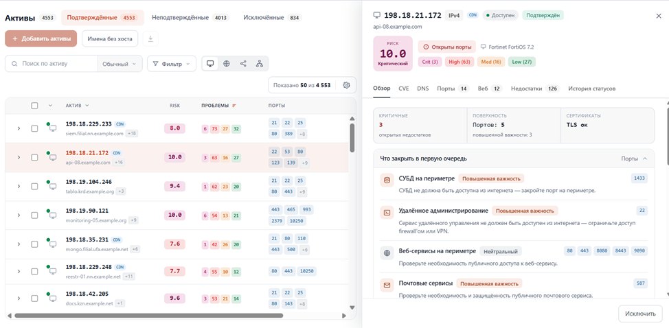This screenshot has width=669, height=328.
Task: Click the Low (27) severity chip
Action: coord(522,62)
